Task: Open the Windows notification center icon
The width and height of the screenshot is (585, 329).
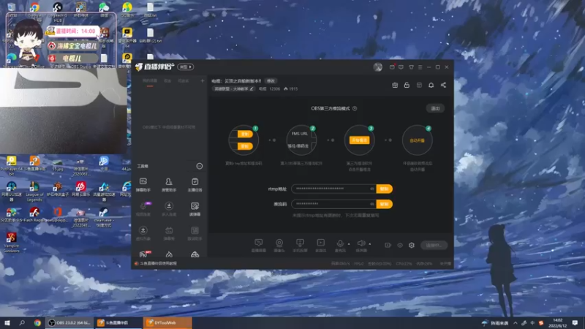Action: [x=575, y=323]
